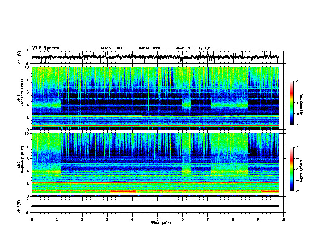Click the "start UT = 18:10: 1" text
Screen dimensions: 319x246
195,48
